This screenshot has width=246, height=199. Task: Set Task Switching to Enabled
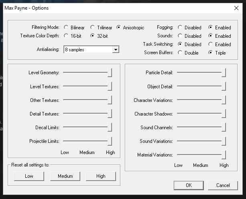click(x=211, y=45)
